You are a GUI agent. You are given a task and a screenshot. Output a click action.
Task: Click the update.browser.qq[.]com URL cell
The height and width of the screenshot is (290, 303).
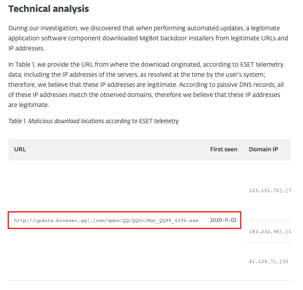coord(106,220)
